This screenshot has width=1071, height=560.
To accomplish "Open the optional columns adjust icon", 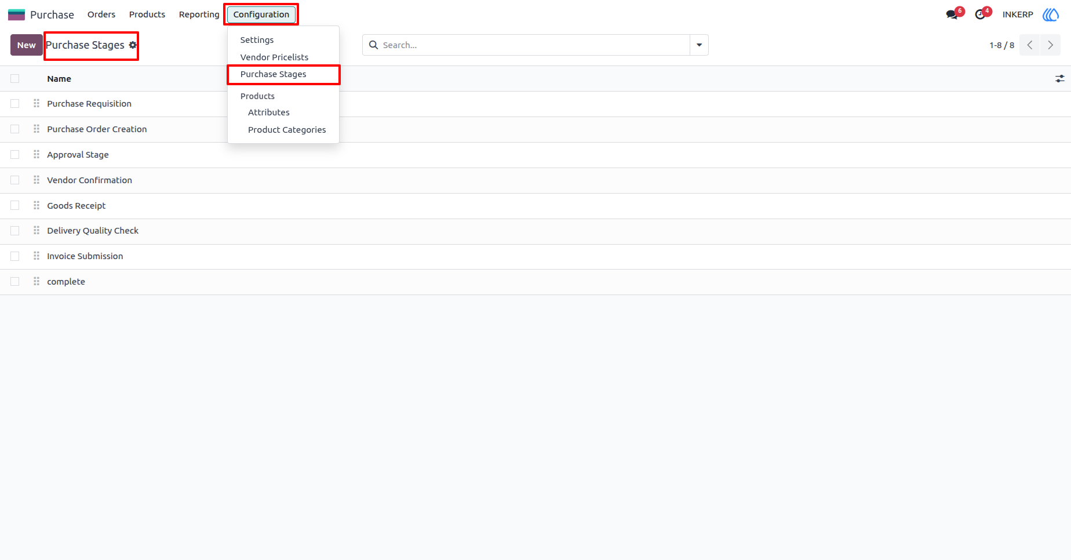I will 1060,79.
